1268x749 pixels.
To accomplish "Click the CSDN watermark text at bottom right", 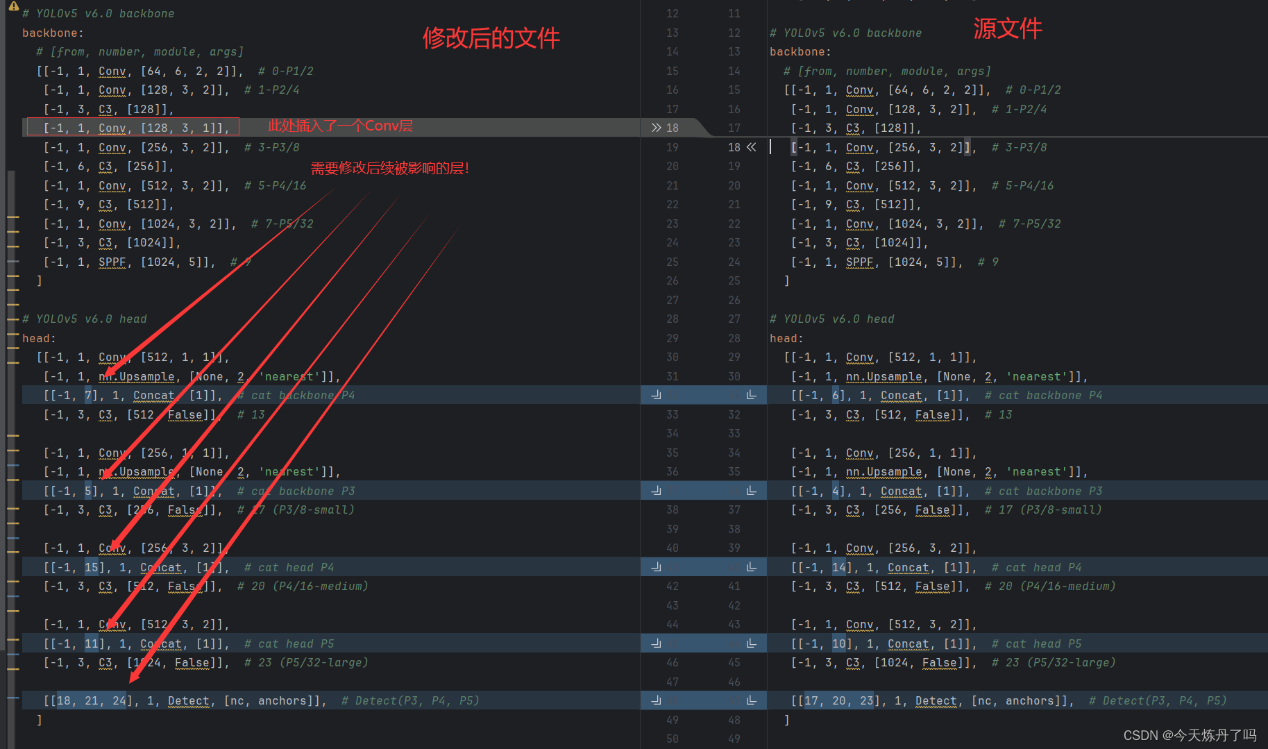I will point(1190,734).
